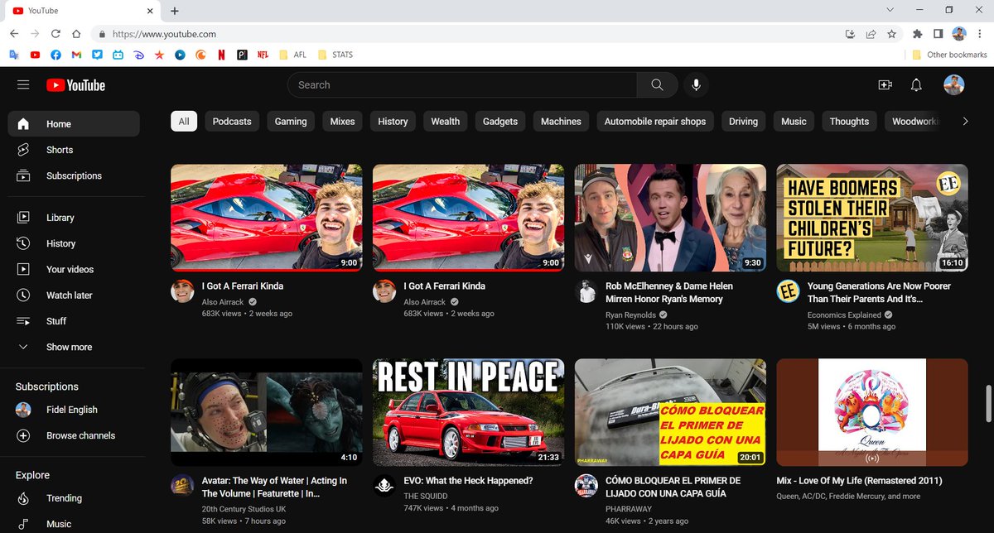Open Mix - Love Of My Life title
The image size is (994, 533).
tap(859, 481)
